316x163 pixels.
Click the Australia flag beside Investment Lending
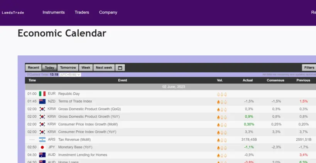point(42,155)
